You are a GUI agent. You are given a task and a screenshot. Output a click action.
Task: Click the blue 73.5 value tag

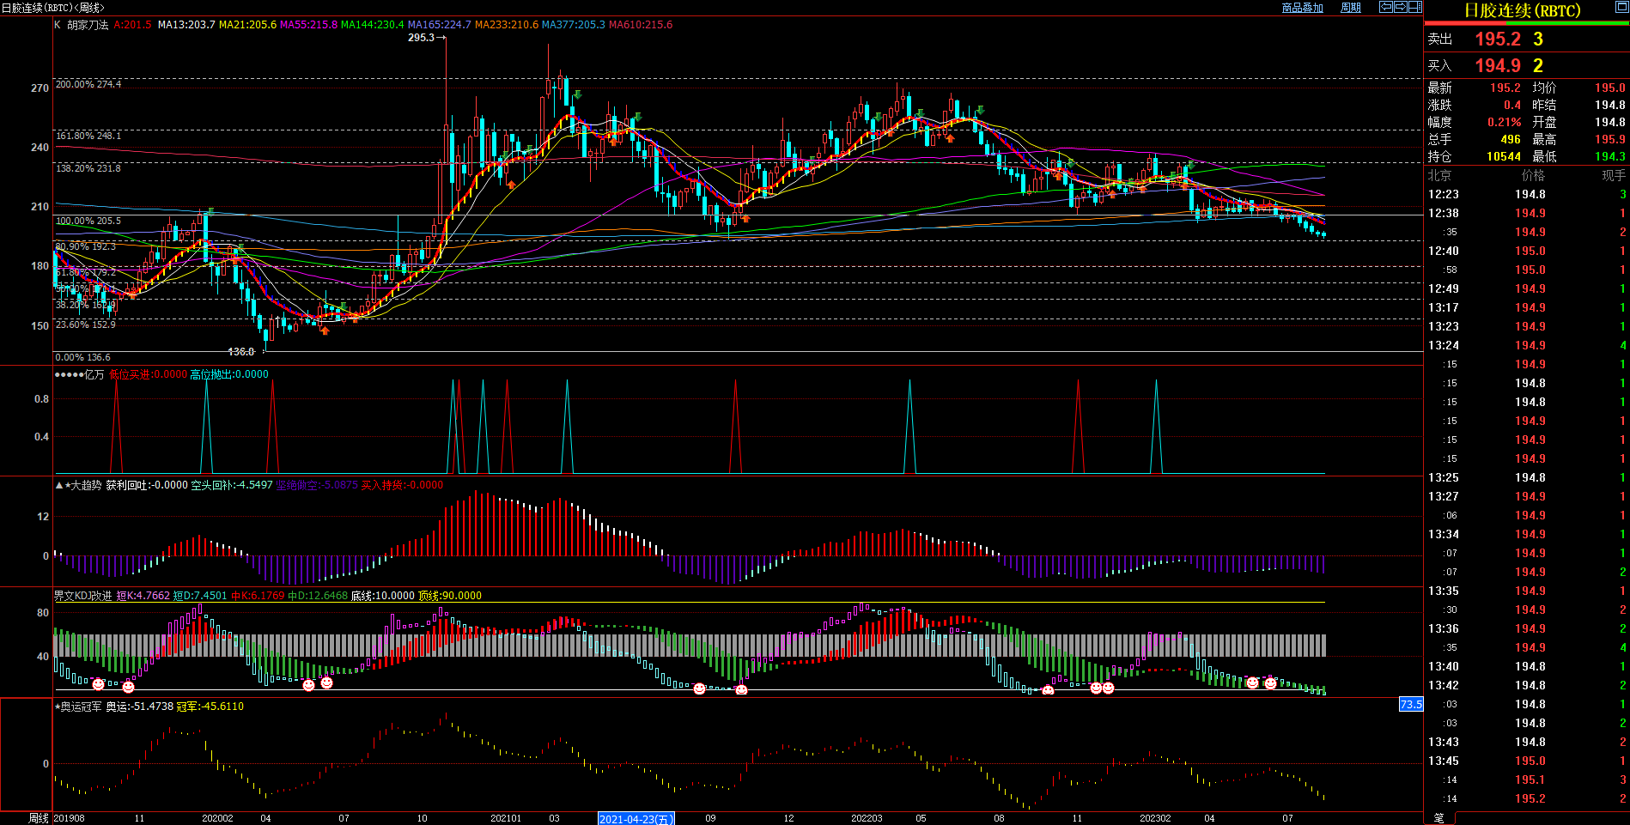tap(1411, 705)
